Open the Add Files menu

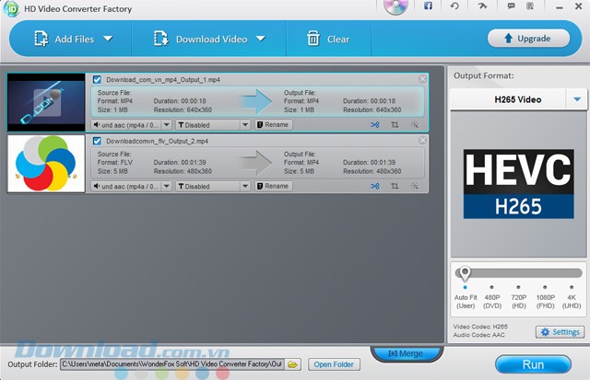click(73, 40)
